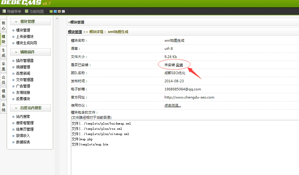Click the team name 成都SEO优化
The image size is (299, 175).
[175, 73]
